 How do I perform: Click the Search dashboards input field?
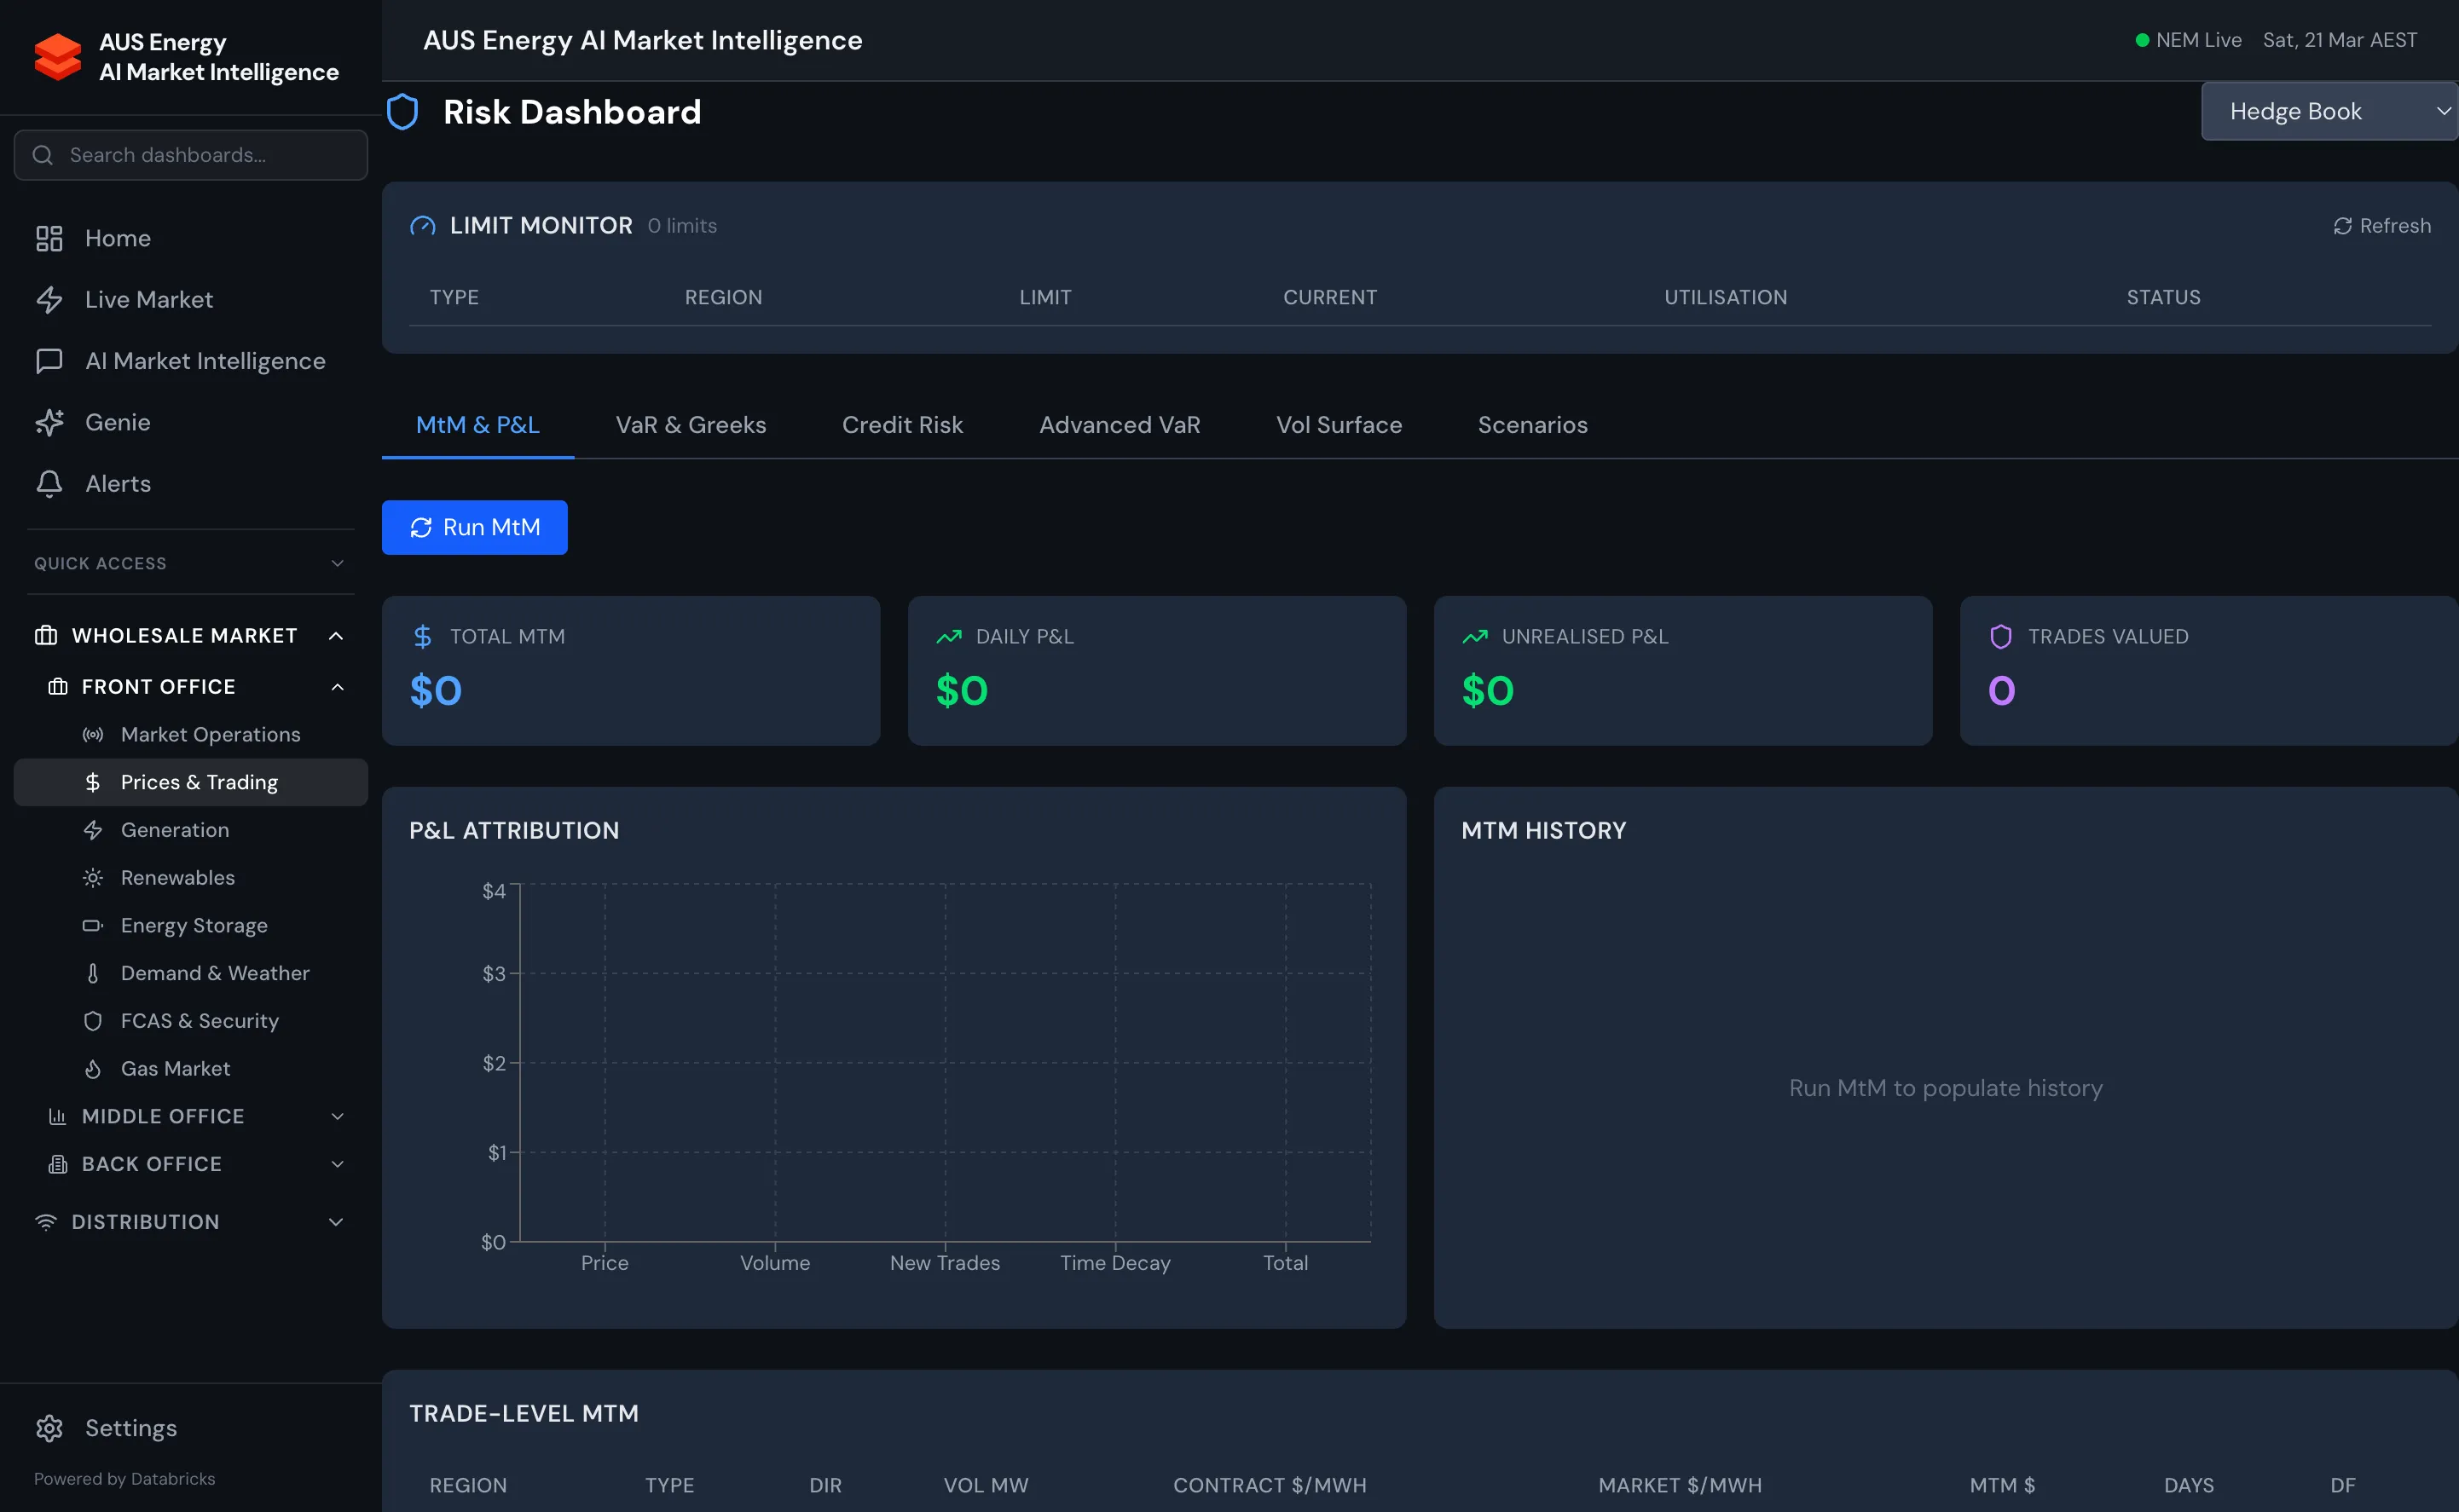point(190,155)
